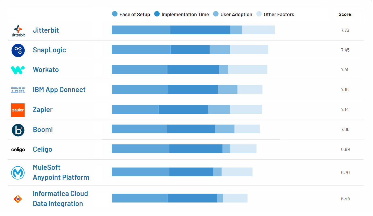Click the Workato teal logo
373x216 pixels.
click(18, 70)
